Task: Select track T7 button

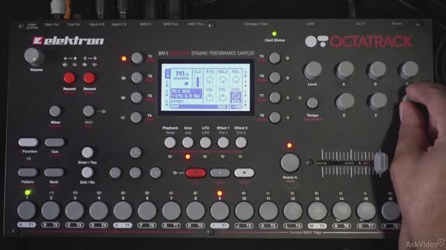Action: (275, 97)
